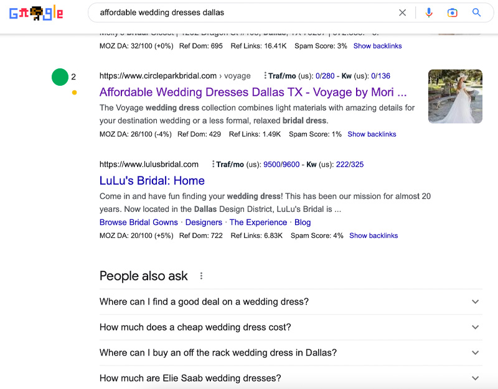
Task: Open the Blog sitelink
Action: tap(303, 222)
